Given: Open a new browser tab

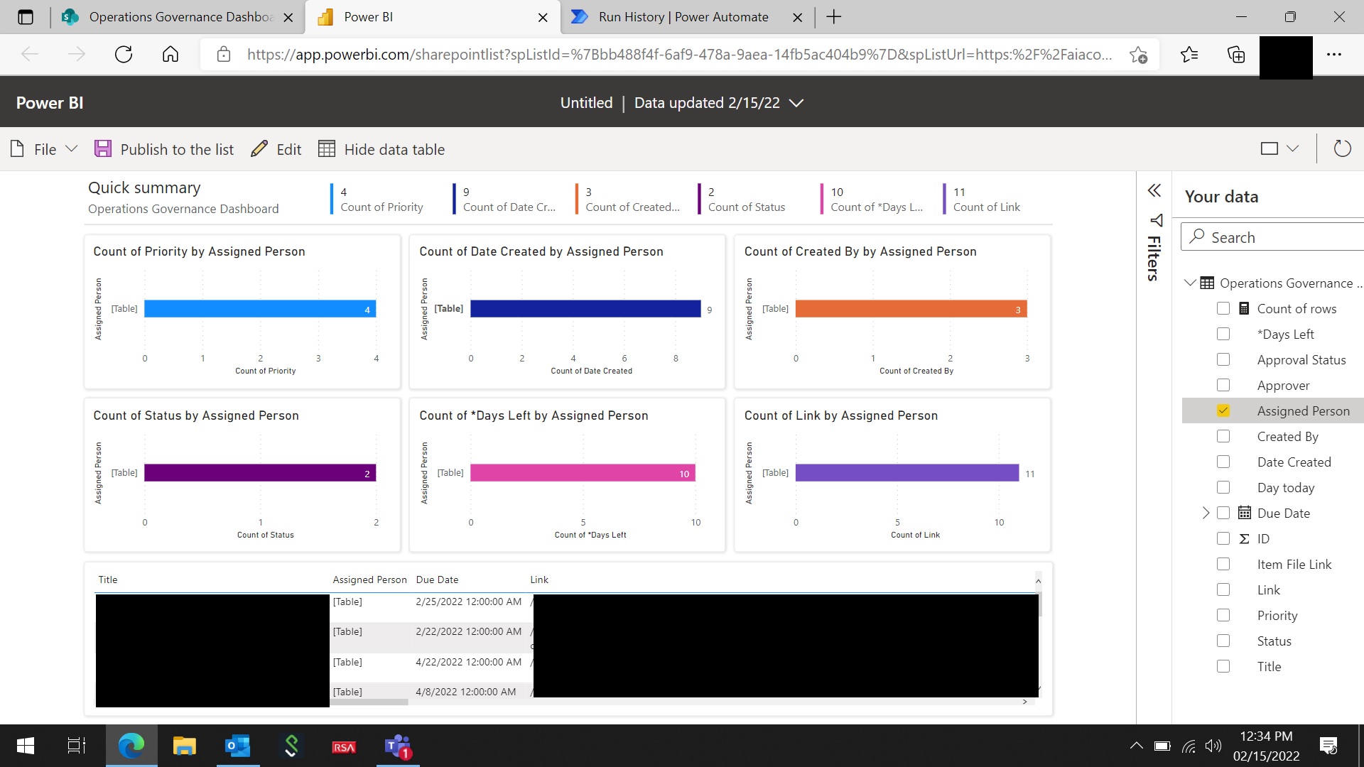Looking at the screenshot, I should pyautogui.click(x=834, y=17).
